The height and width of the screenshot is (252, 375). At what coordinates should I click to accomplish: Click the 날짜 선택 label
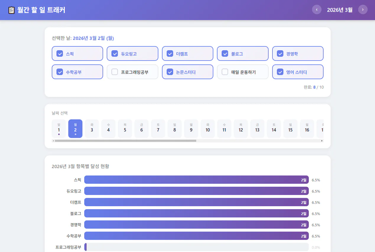[x=60, y=113]
